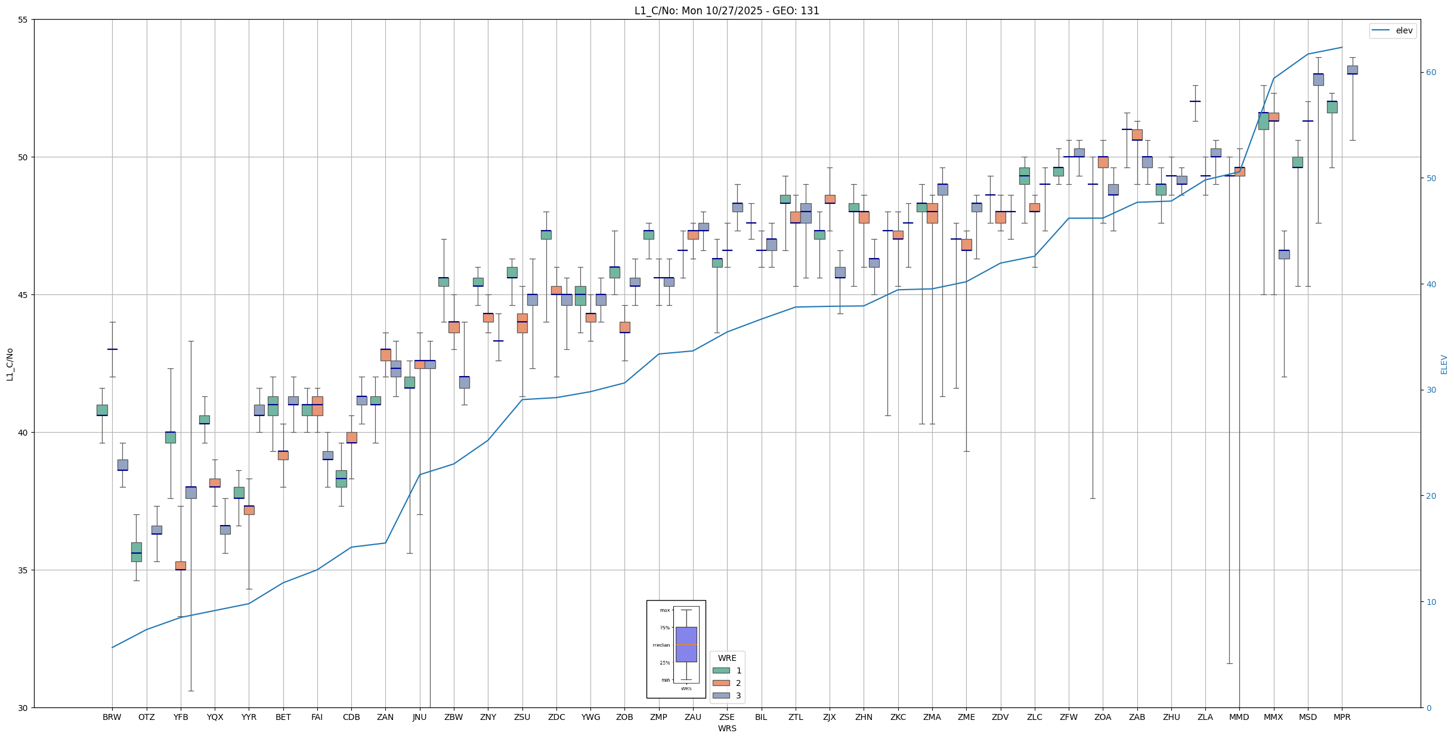Click the JNU station tick label
This screenshot has height=739, width=1454.
coord(419,717)
